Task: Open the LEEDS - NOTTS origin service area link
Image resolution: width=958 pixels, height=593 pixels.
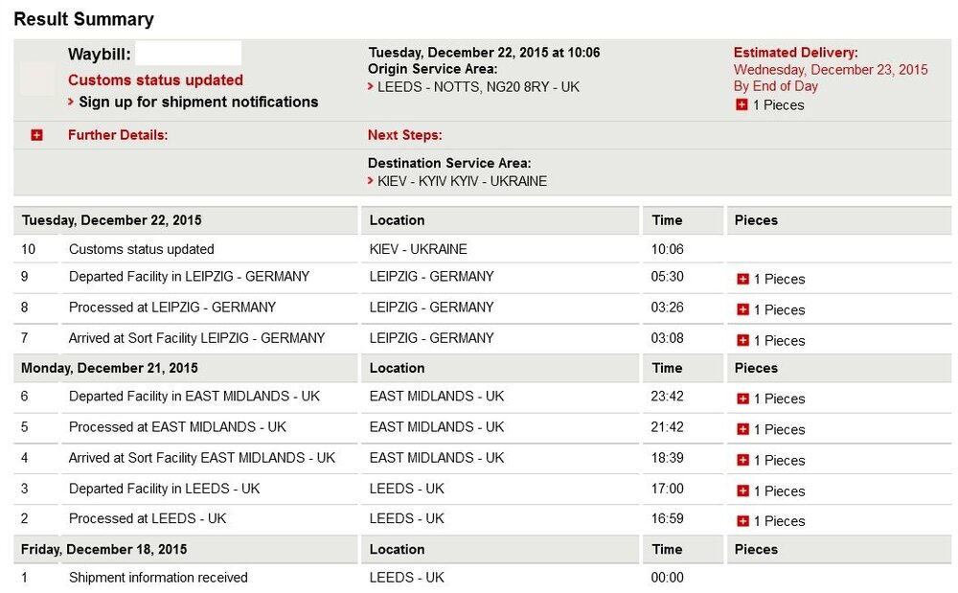Action: click(478, 86)
